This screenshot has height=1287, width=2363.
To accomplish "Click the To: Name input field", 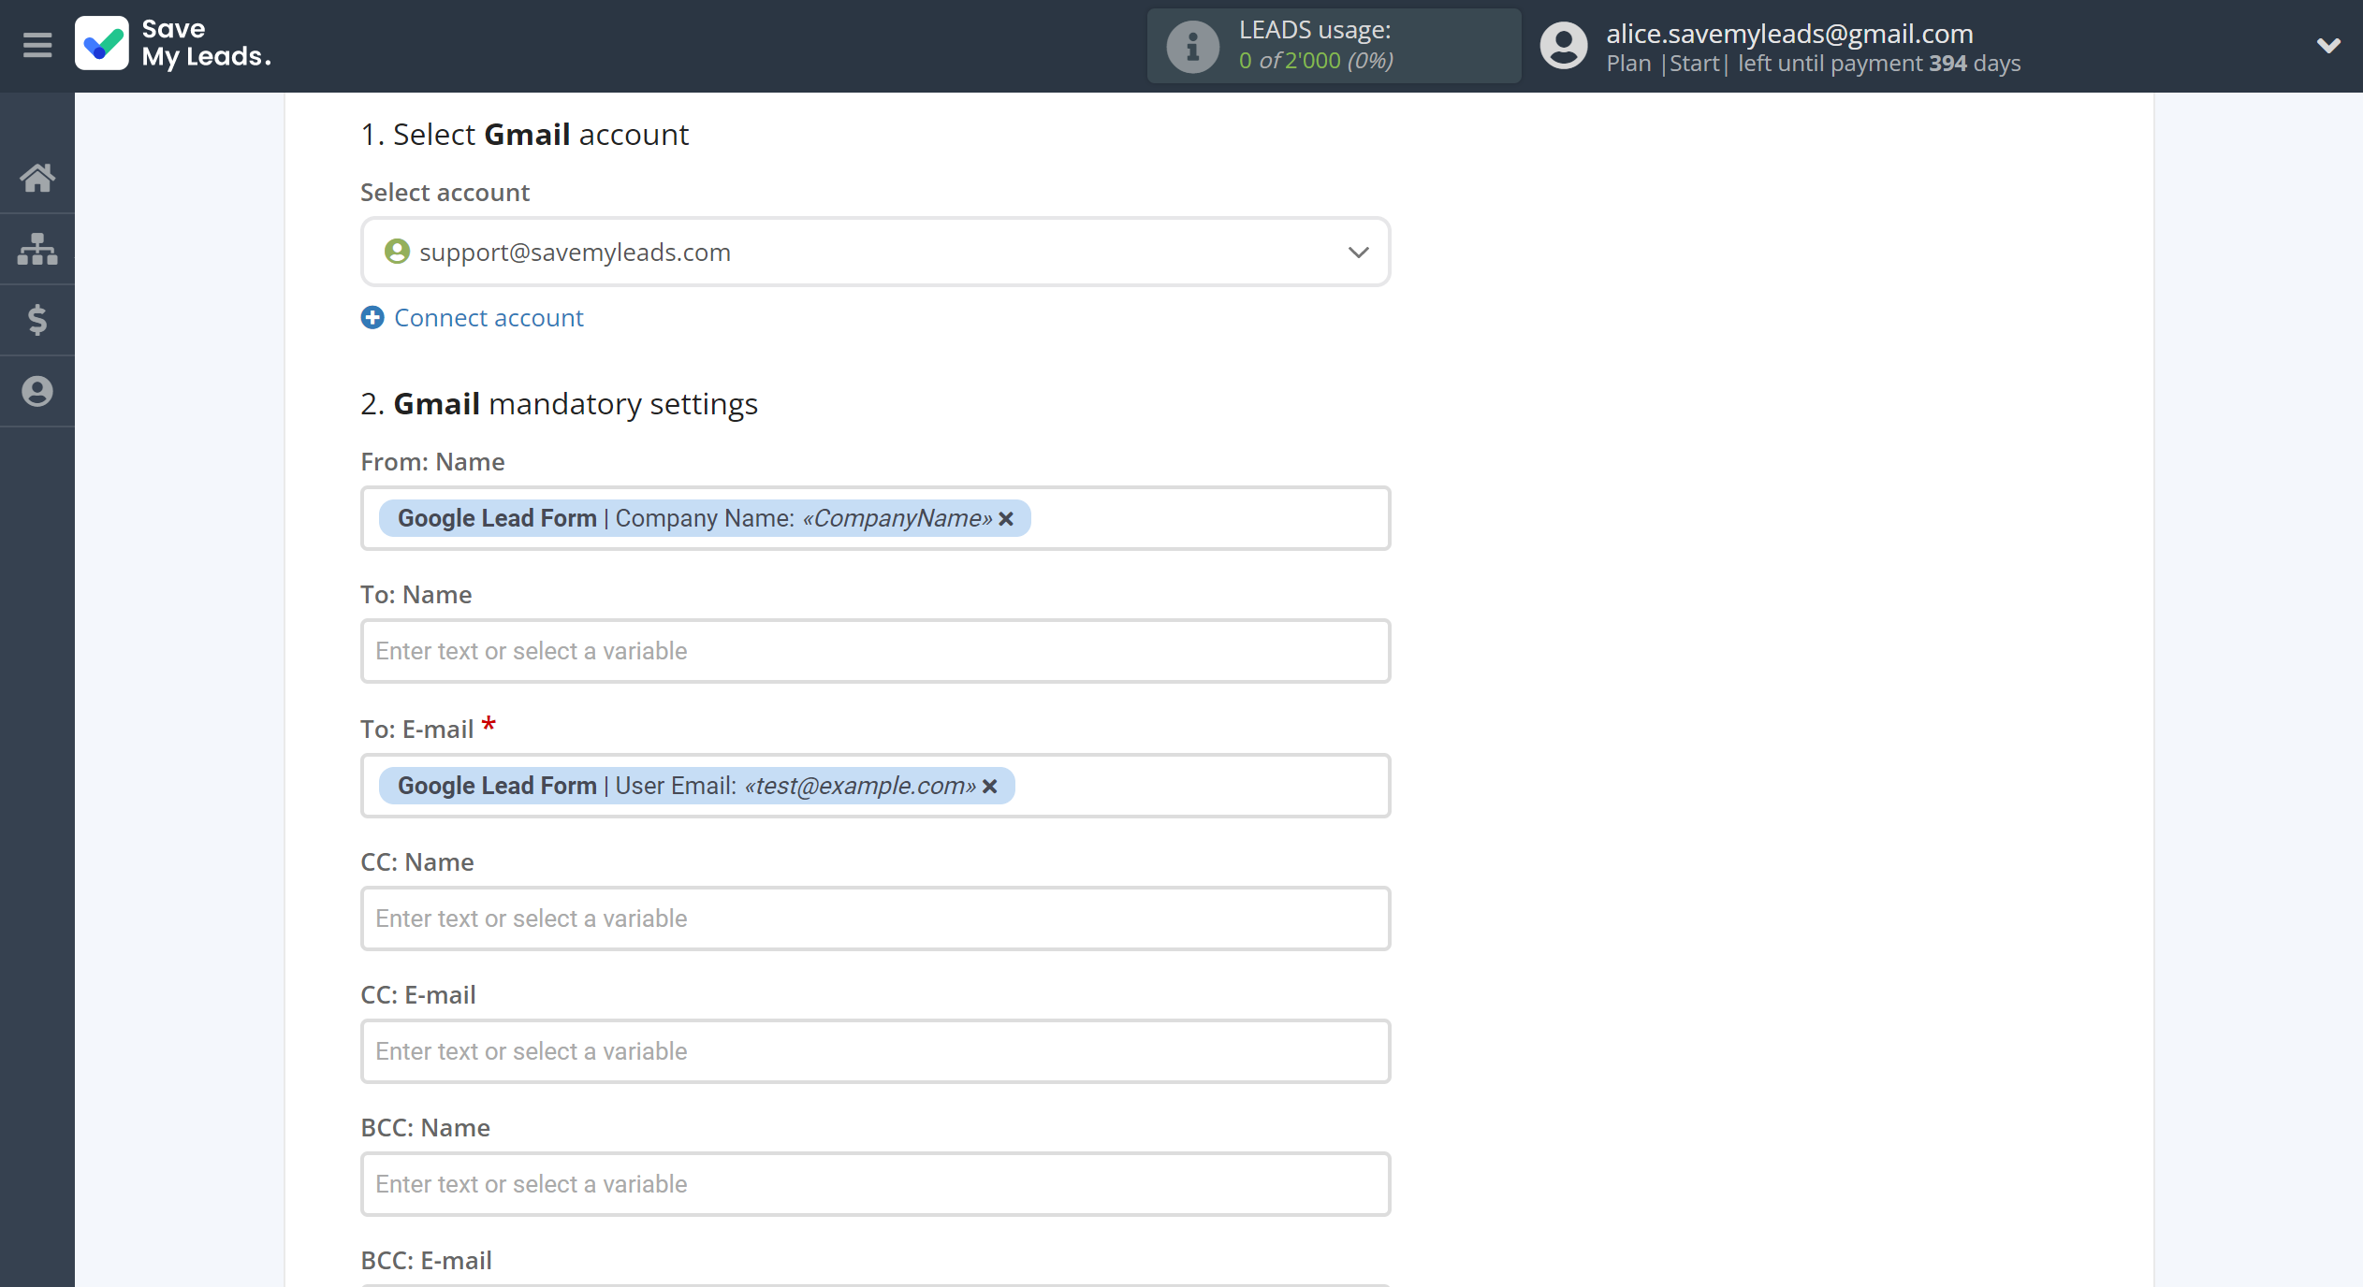I will (875, 651).
